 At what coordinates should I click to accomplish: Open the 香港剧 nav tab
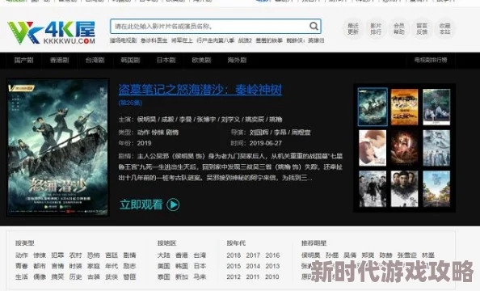59,60
